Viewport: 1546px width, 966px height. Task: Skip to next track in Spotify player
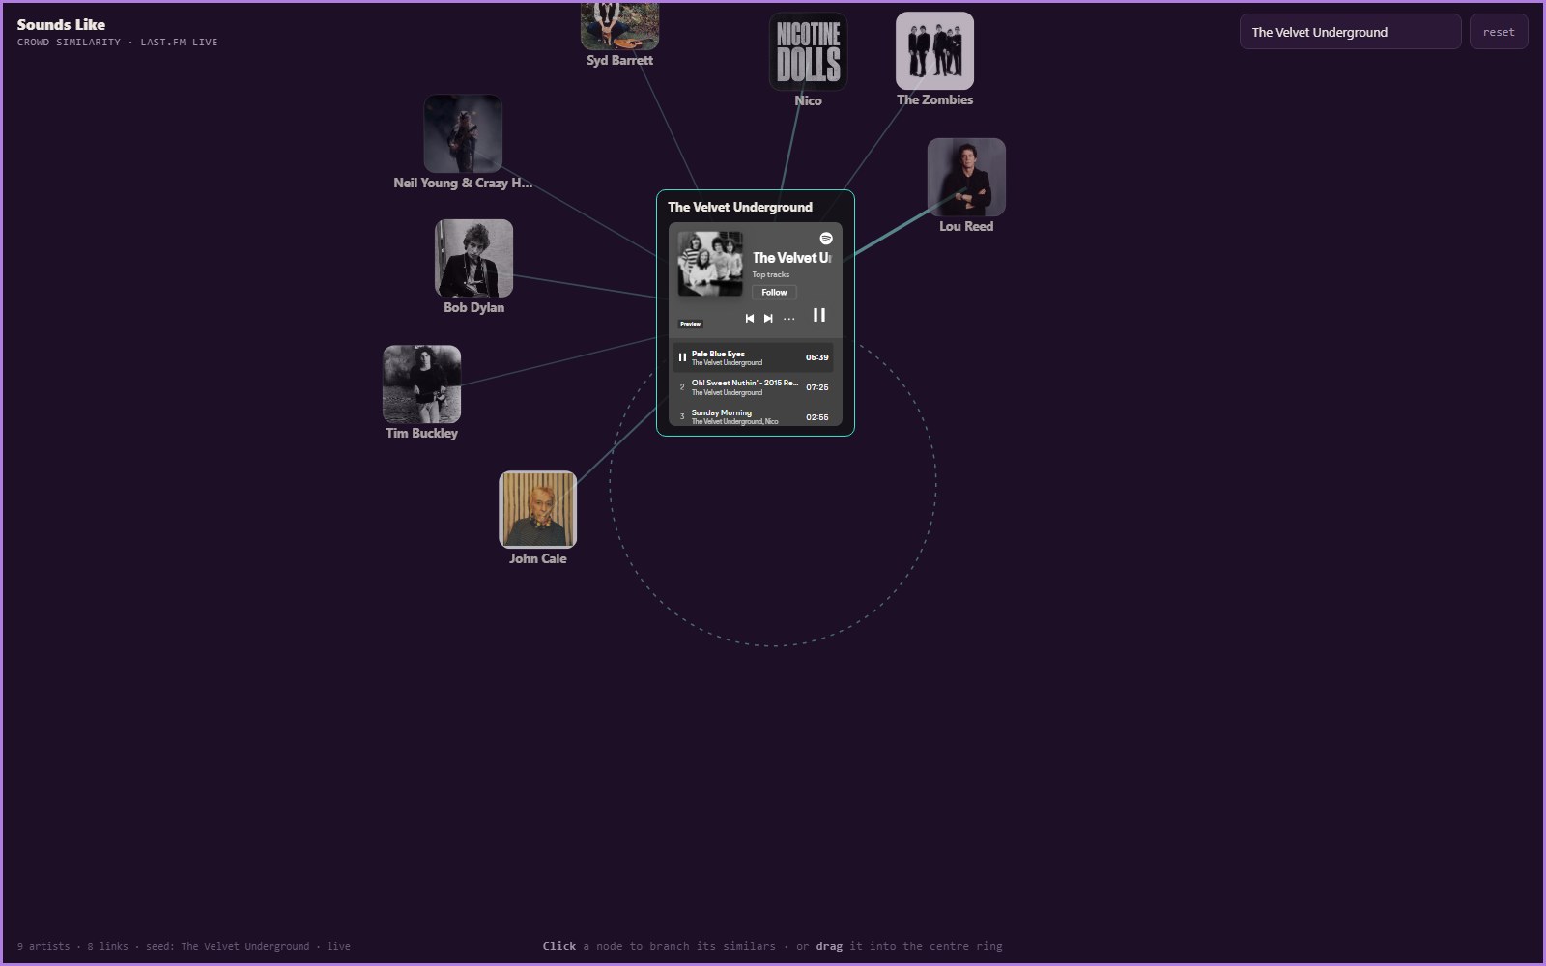[x=768, y=318]
